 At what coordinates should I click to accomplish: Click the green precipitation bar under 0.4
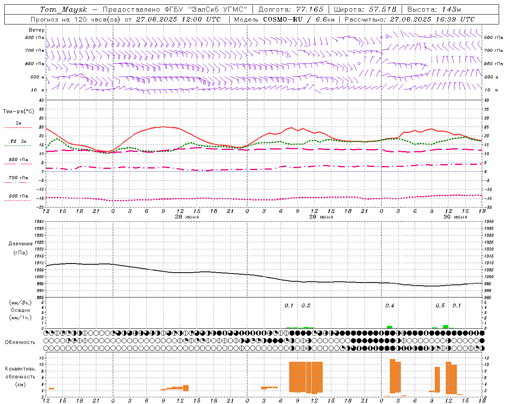389,327
